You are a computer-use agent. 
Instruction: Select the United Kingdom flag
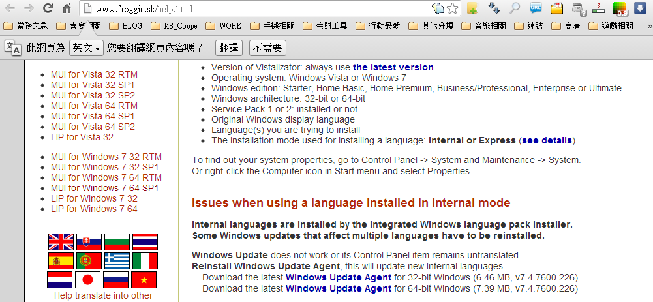61,241
